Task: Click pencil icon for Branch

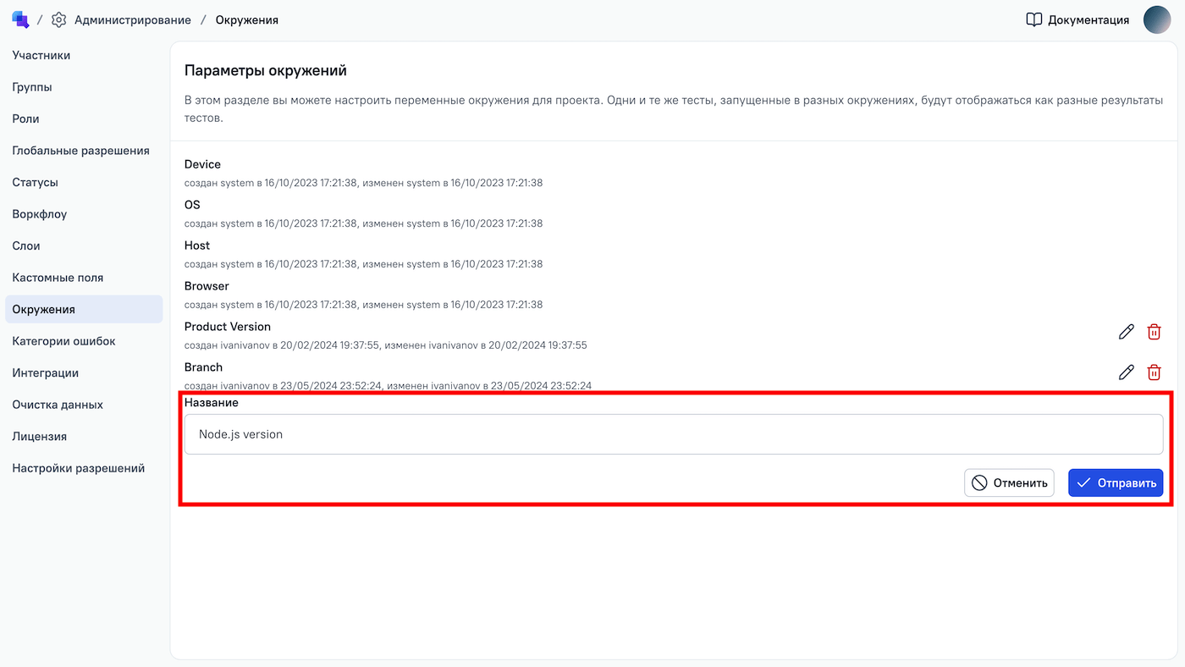Action: pos(1126,372)
